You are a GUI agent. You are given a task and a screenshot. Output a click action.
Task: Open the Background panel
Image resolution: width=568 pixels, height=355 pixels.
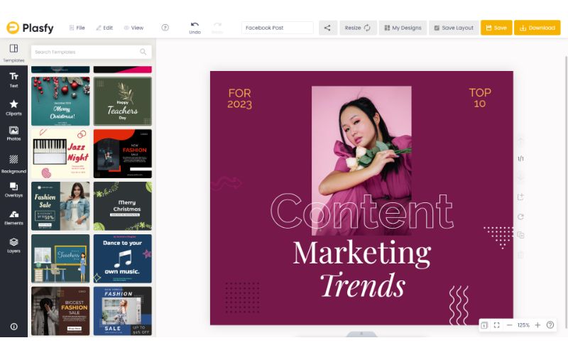pyautogui.click(x=13, y=164)
